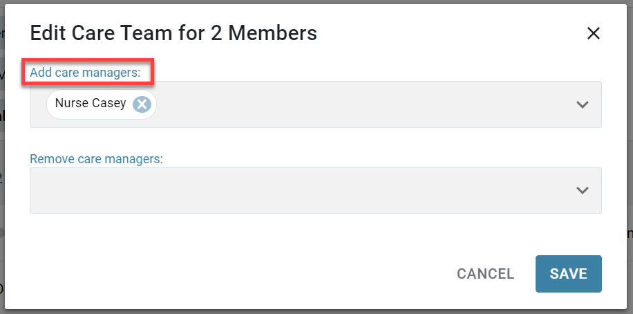Click SAVE to apply care team changes
Screen dimensions: 633x314
coord(569,274)
